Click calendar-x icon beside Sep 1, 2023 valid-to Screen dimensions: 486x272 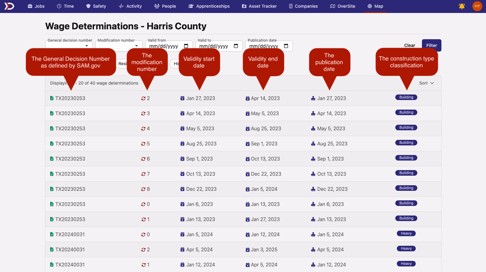pyautogui.click(x=248, y=144)
